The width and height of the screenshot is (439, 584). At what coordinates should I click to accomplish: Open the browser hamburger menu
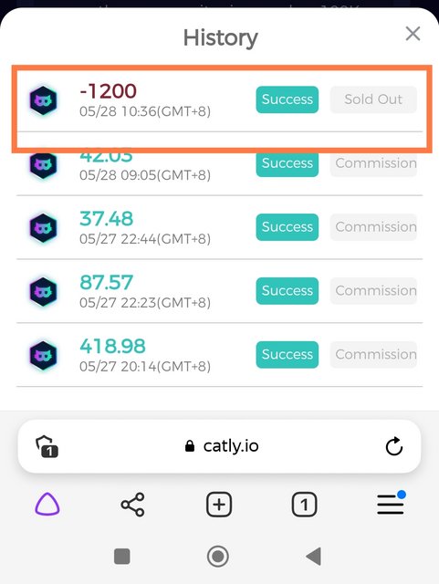391,504
